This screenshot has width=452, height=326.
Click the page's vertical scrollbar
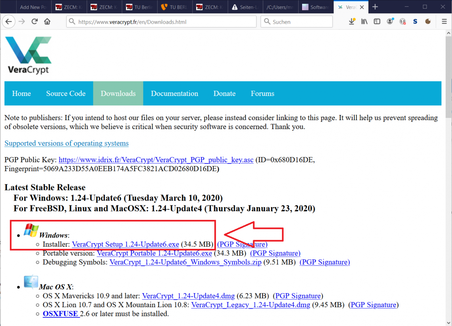pos(449,151)
